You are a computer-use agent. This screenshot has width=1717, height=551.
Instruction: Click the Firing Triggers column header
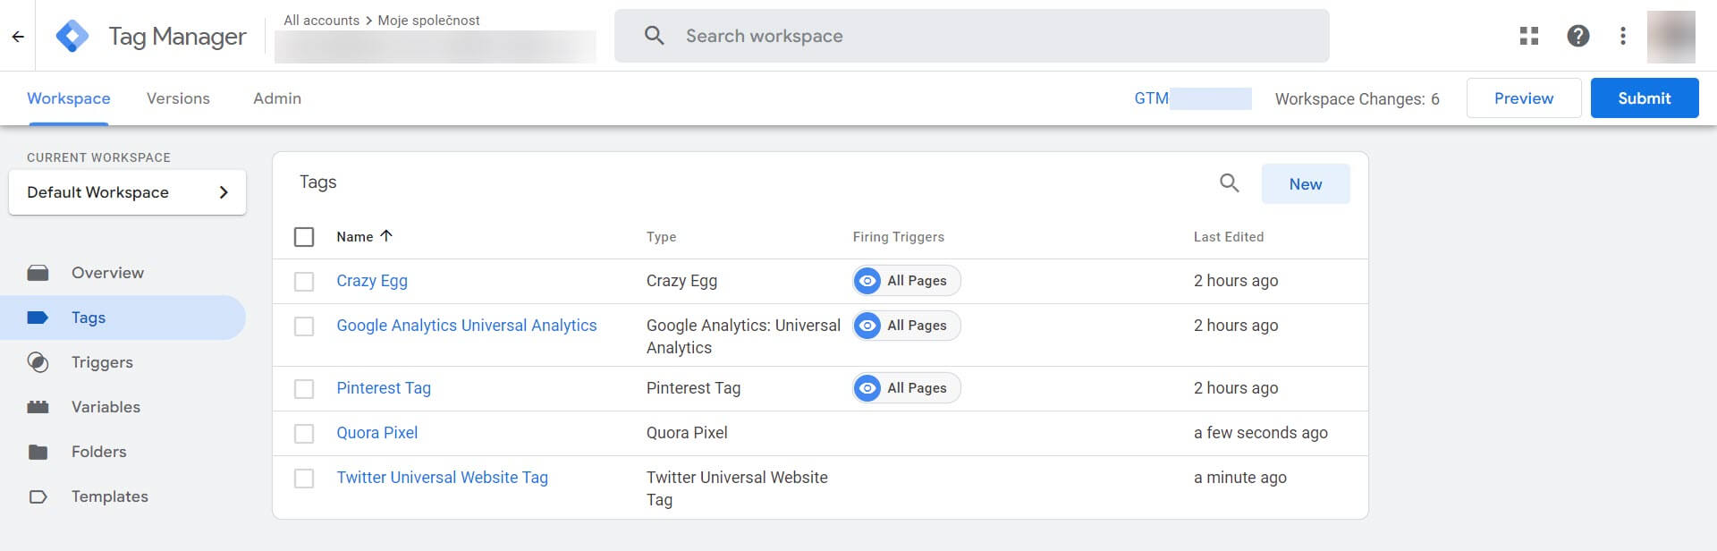[899, 237]
